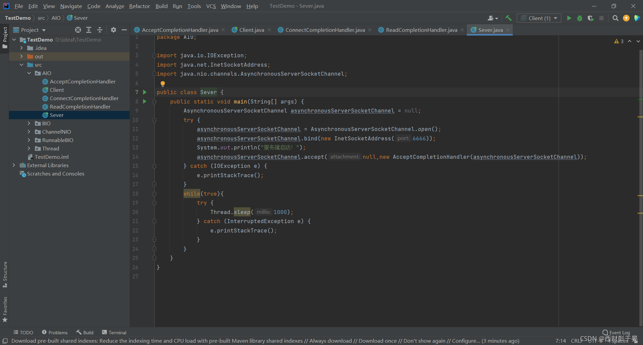The height and width of the screenshot is (345, 643).
Task: Toggle the Problems tool window
Action: click(55, 332)
